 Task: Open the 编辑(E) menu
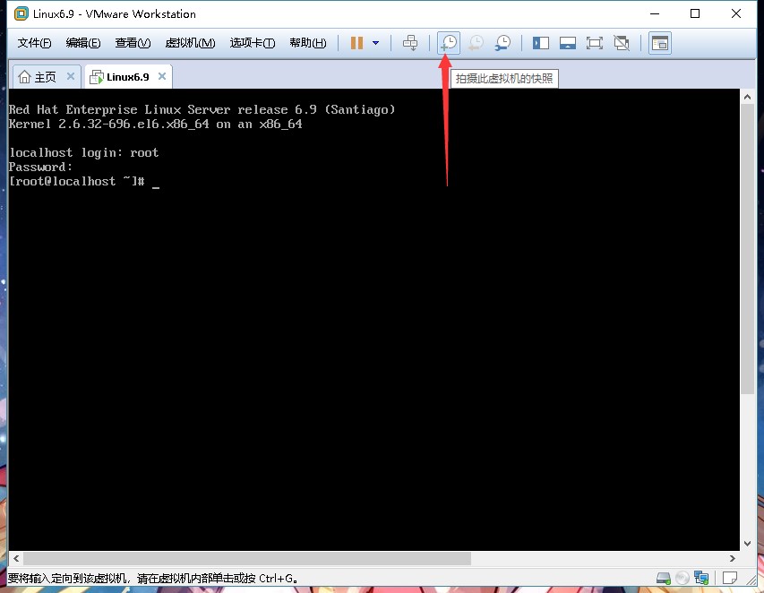(x=83, y=43)
